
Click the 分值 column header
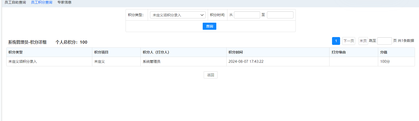(383, 52)
